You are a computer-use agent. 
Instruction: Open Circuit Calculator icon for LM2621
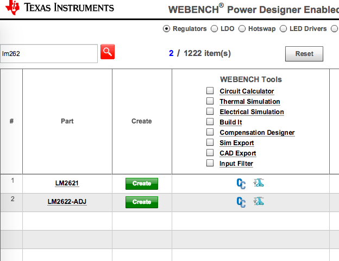pyautogui.click(x=241, y=184)
